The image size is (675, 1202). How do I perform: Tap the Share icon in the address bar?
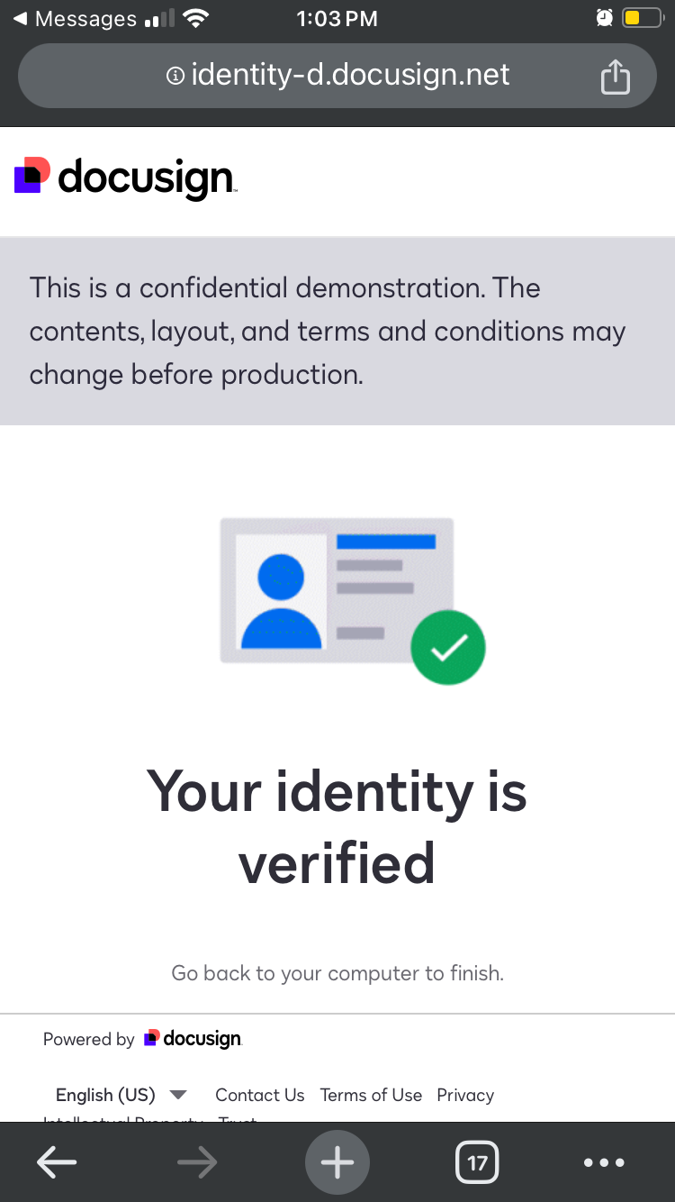point(616,76)
